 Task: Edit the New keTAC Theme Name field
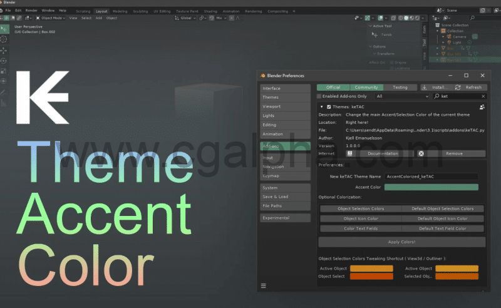(x=431, y=177)
